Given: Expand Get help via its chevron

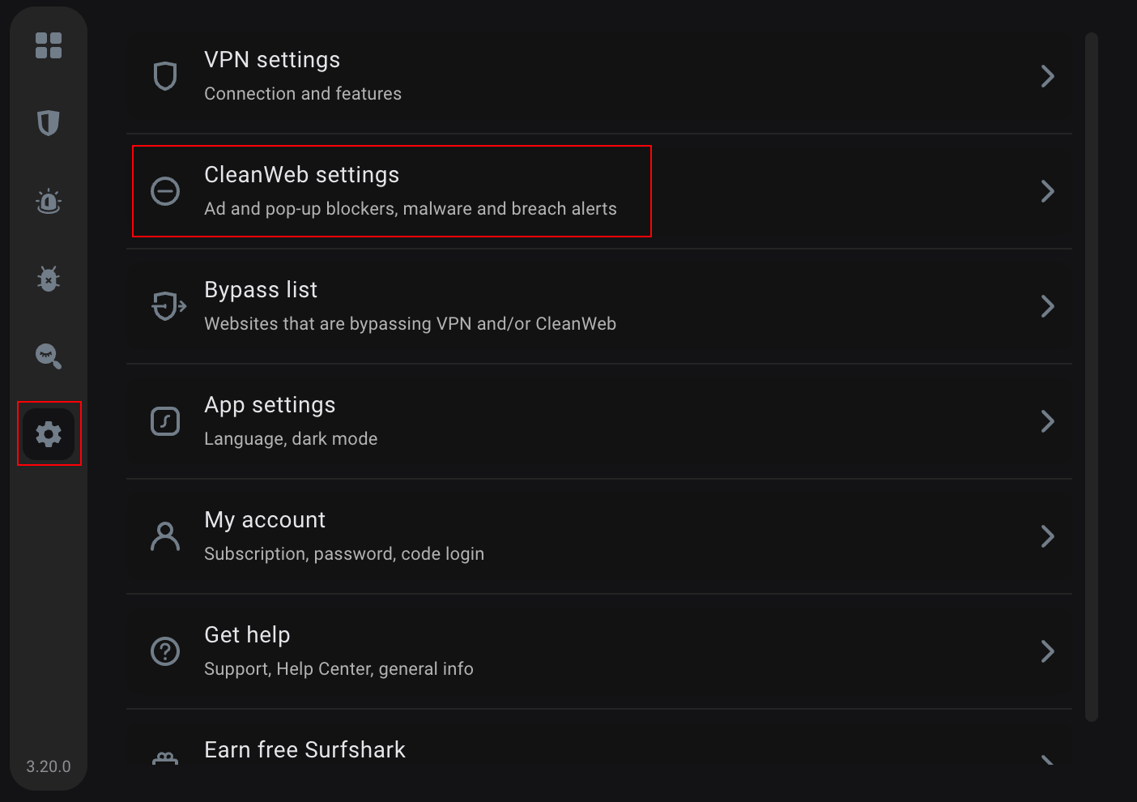Looking at the screenshot, I should (1047, 651).
